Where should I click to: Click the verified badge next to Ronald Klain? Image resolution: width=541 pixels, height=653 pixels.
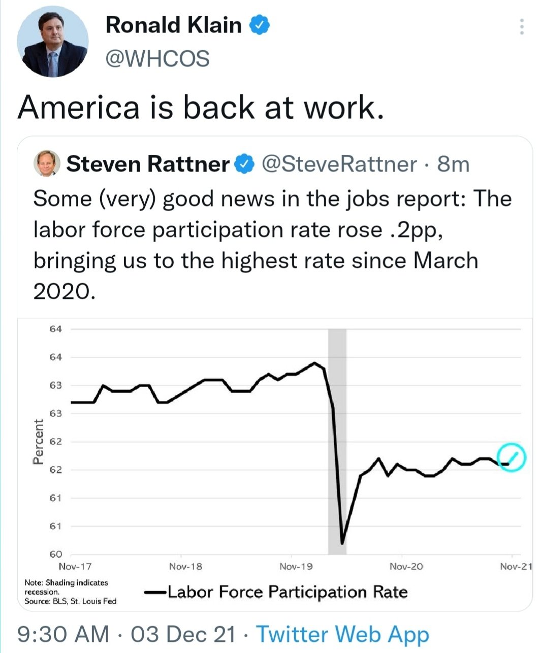coord(259,25)
